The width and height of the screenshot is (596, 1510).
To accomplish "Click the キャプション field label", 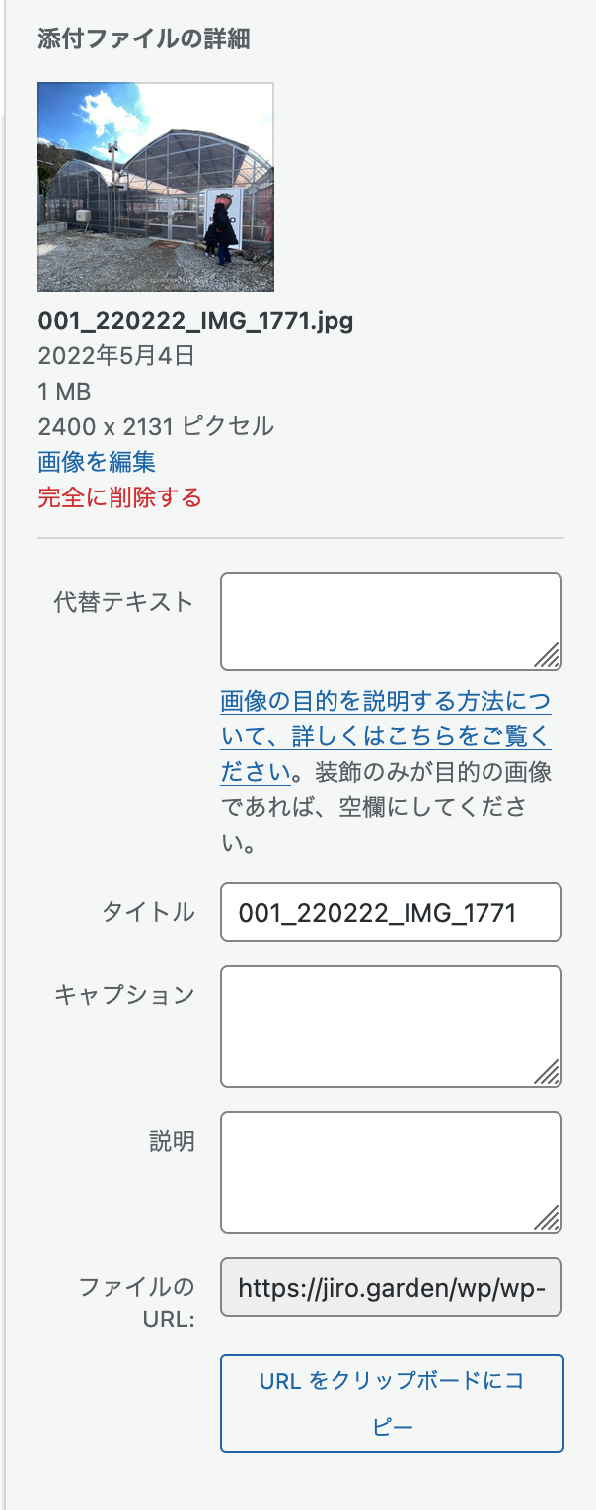I will coord(124,995).
